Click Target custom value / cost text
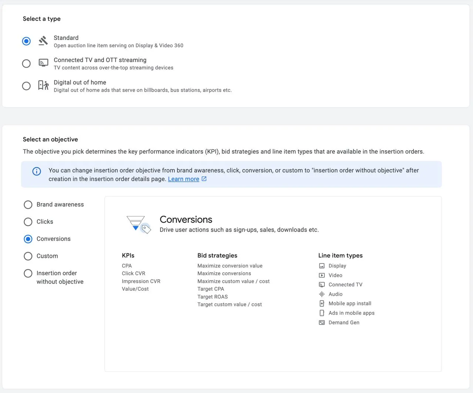The width and height of the screenshot is (473, 393). pyautogui.click(x=229, y=305)
